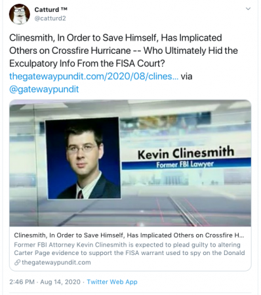Open the thegatewaypundit.com card domain

click(x=56, y=262)
